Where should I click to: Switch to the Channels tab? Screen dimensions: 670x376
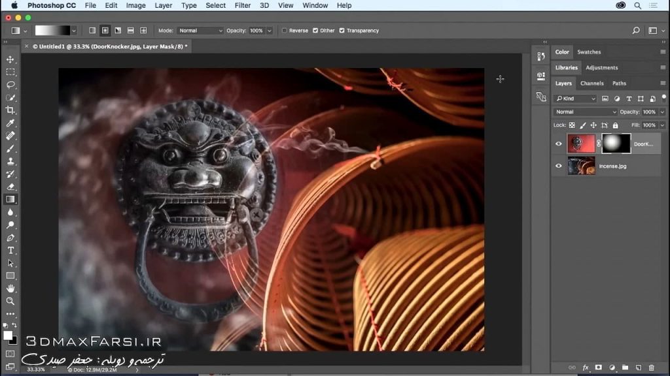pos(591,83)
